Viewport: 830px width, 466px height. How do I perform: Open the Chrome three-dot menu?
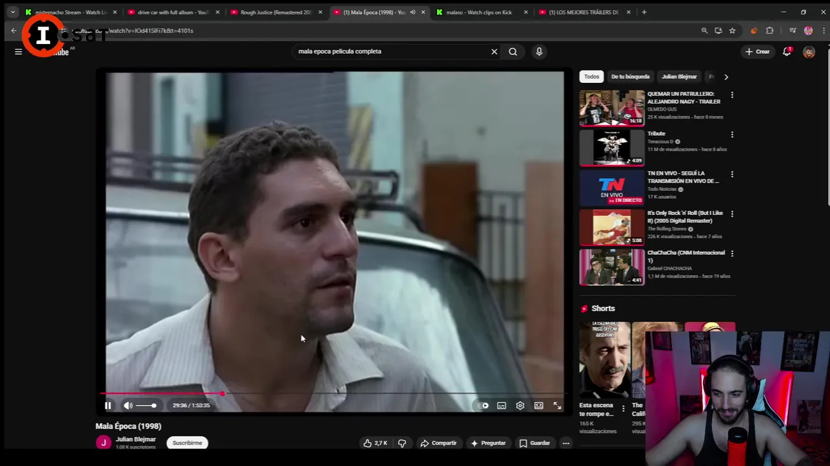tap(824, 30)
